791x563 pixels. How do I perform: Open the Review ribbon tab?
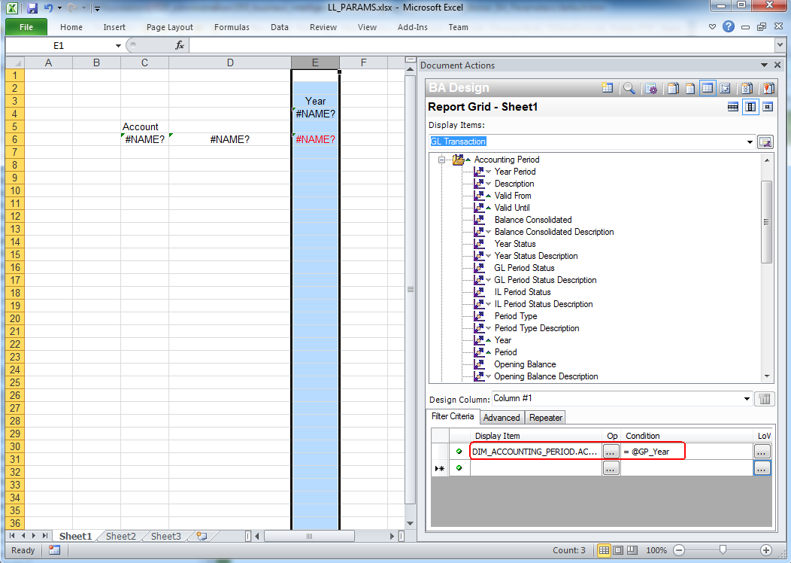(323, 27)
